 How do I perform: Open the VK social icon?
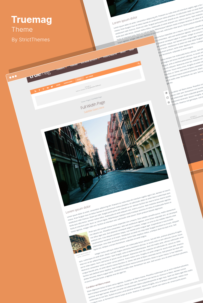point(48,88)
